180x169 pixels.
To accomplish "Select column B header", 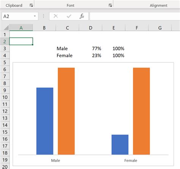I will [x=44, y=28].
